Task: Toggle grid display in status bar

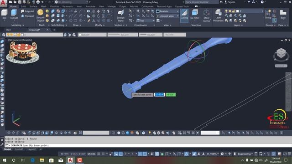Action: point(99,154)
